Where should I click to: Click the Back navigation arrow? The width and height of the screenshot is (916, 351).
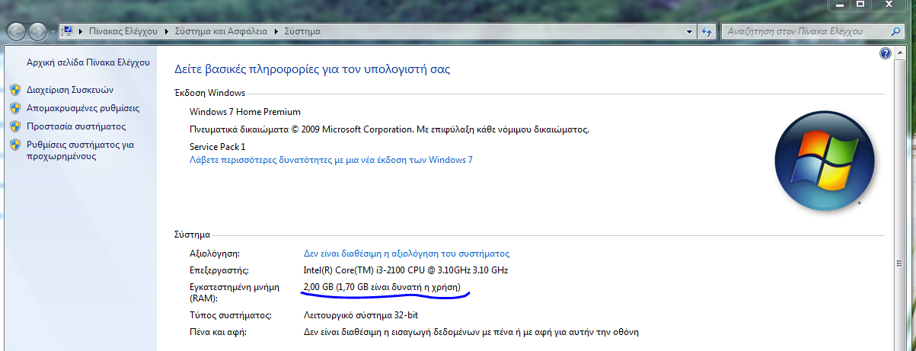[x=16, y=32]
